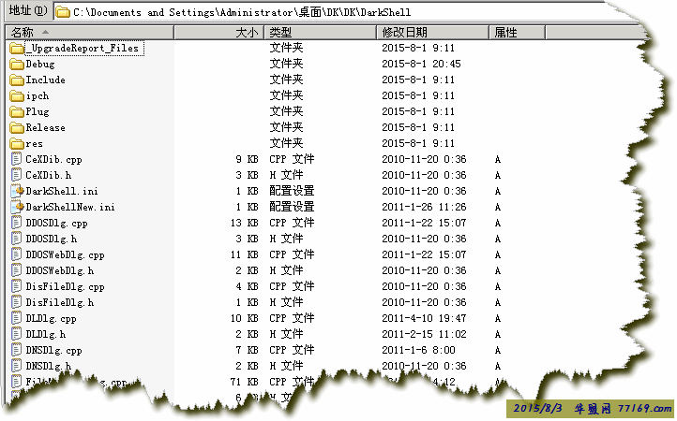
Task: Click the DDOSWebDlg.h file icon
Action: point(16,271)
